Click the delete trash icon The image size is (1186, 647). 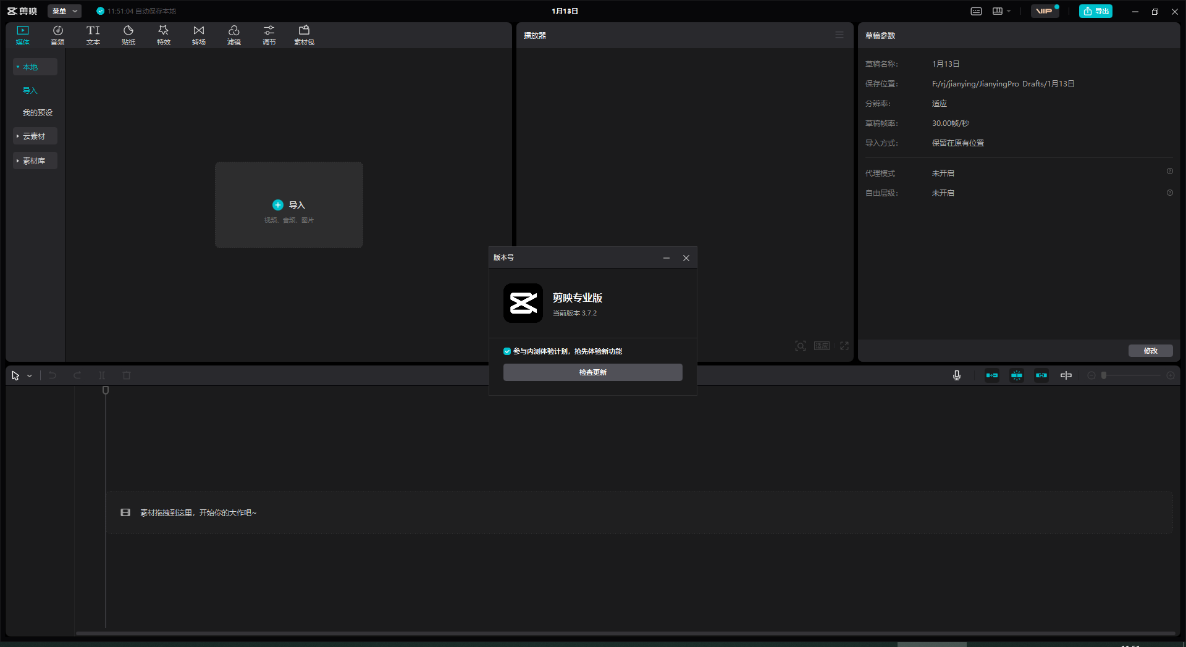[127, 375]
